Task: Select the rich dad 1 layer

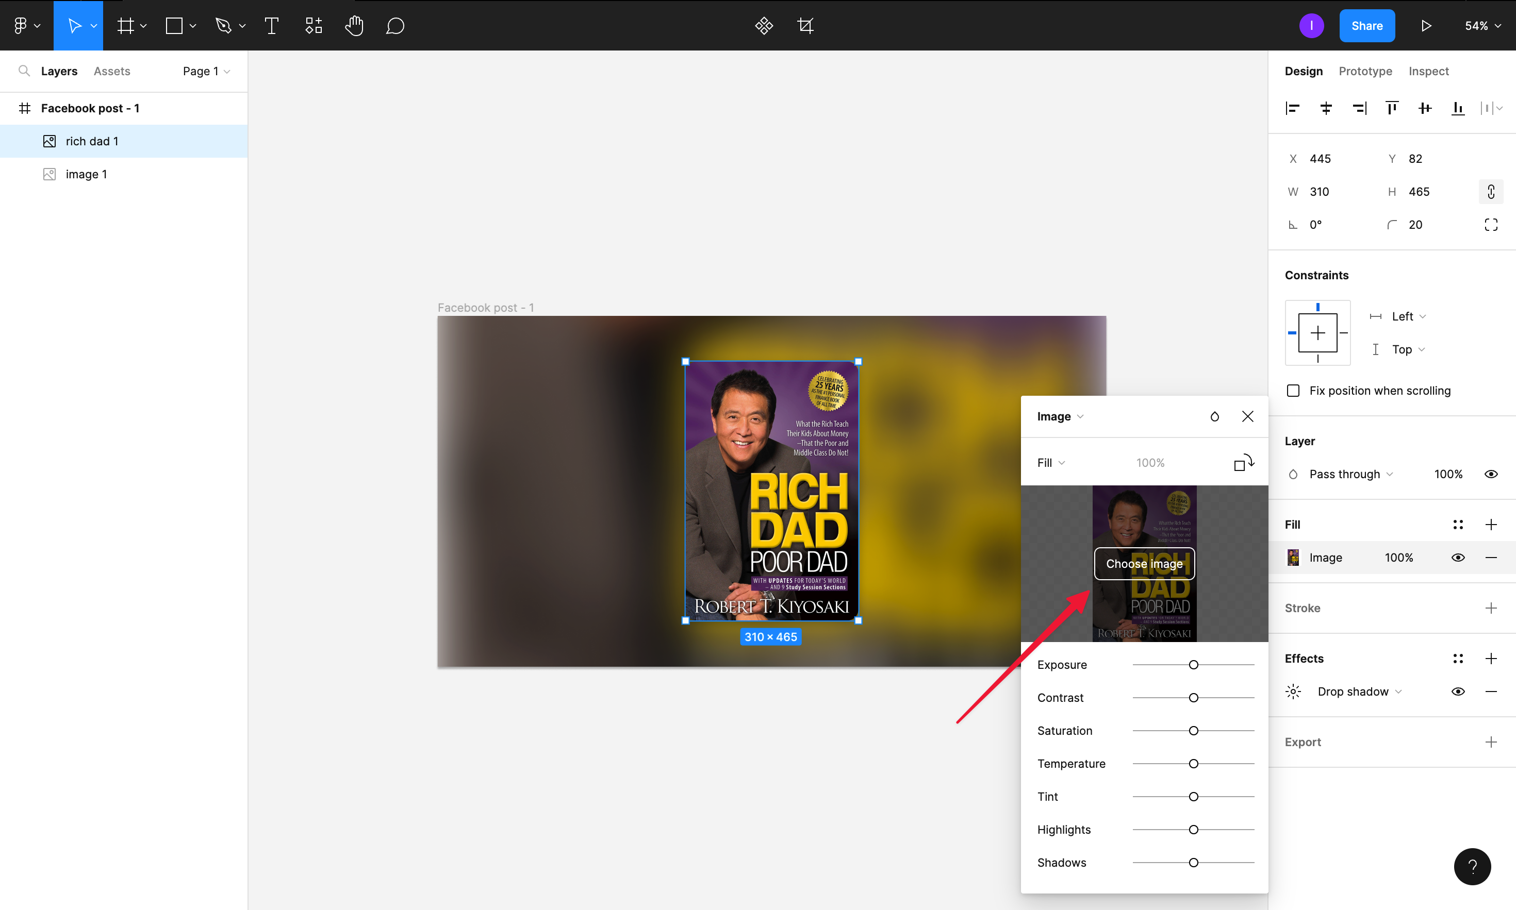Action: click(x=124, y=141)
